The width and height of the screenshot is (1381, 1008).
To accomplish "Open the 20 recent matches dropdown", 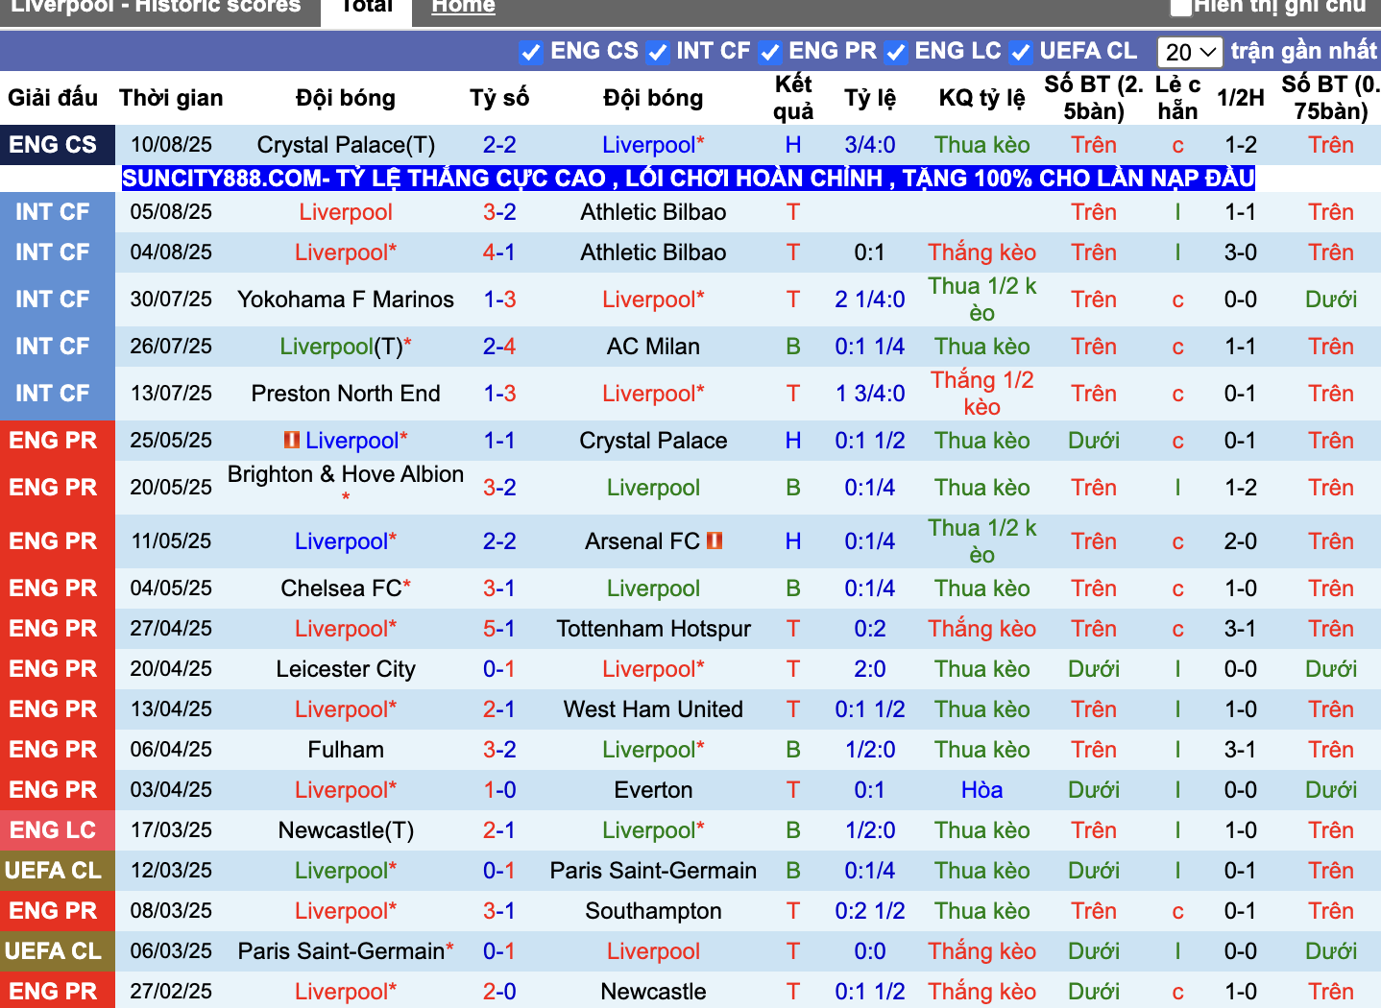I will point(1190,52).
